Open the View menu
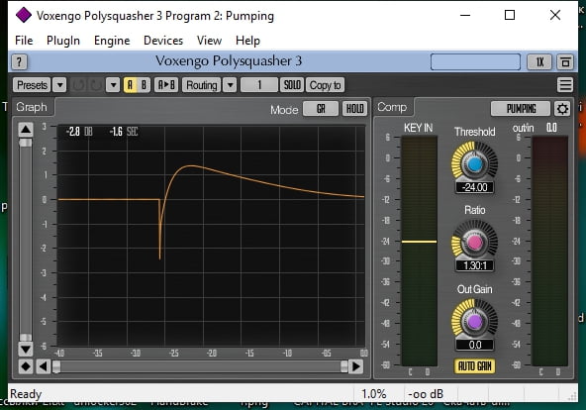586x410 pixels. pos(209,41)
